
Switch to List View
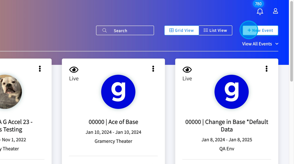point(216,30)
